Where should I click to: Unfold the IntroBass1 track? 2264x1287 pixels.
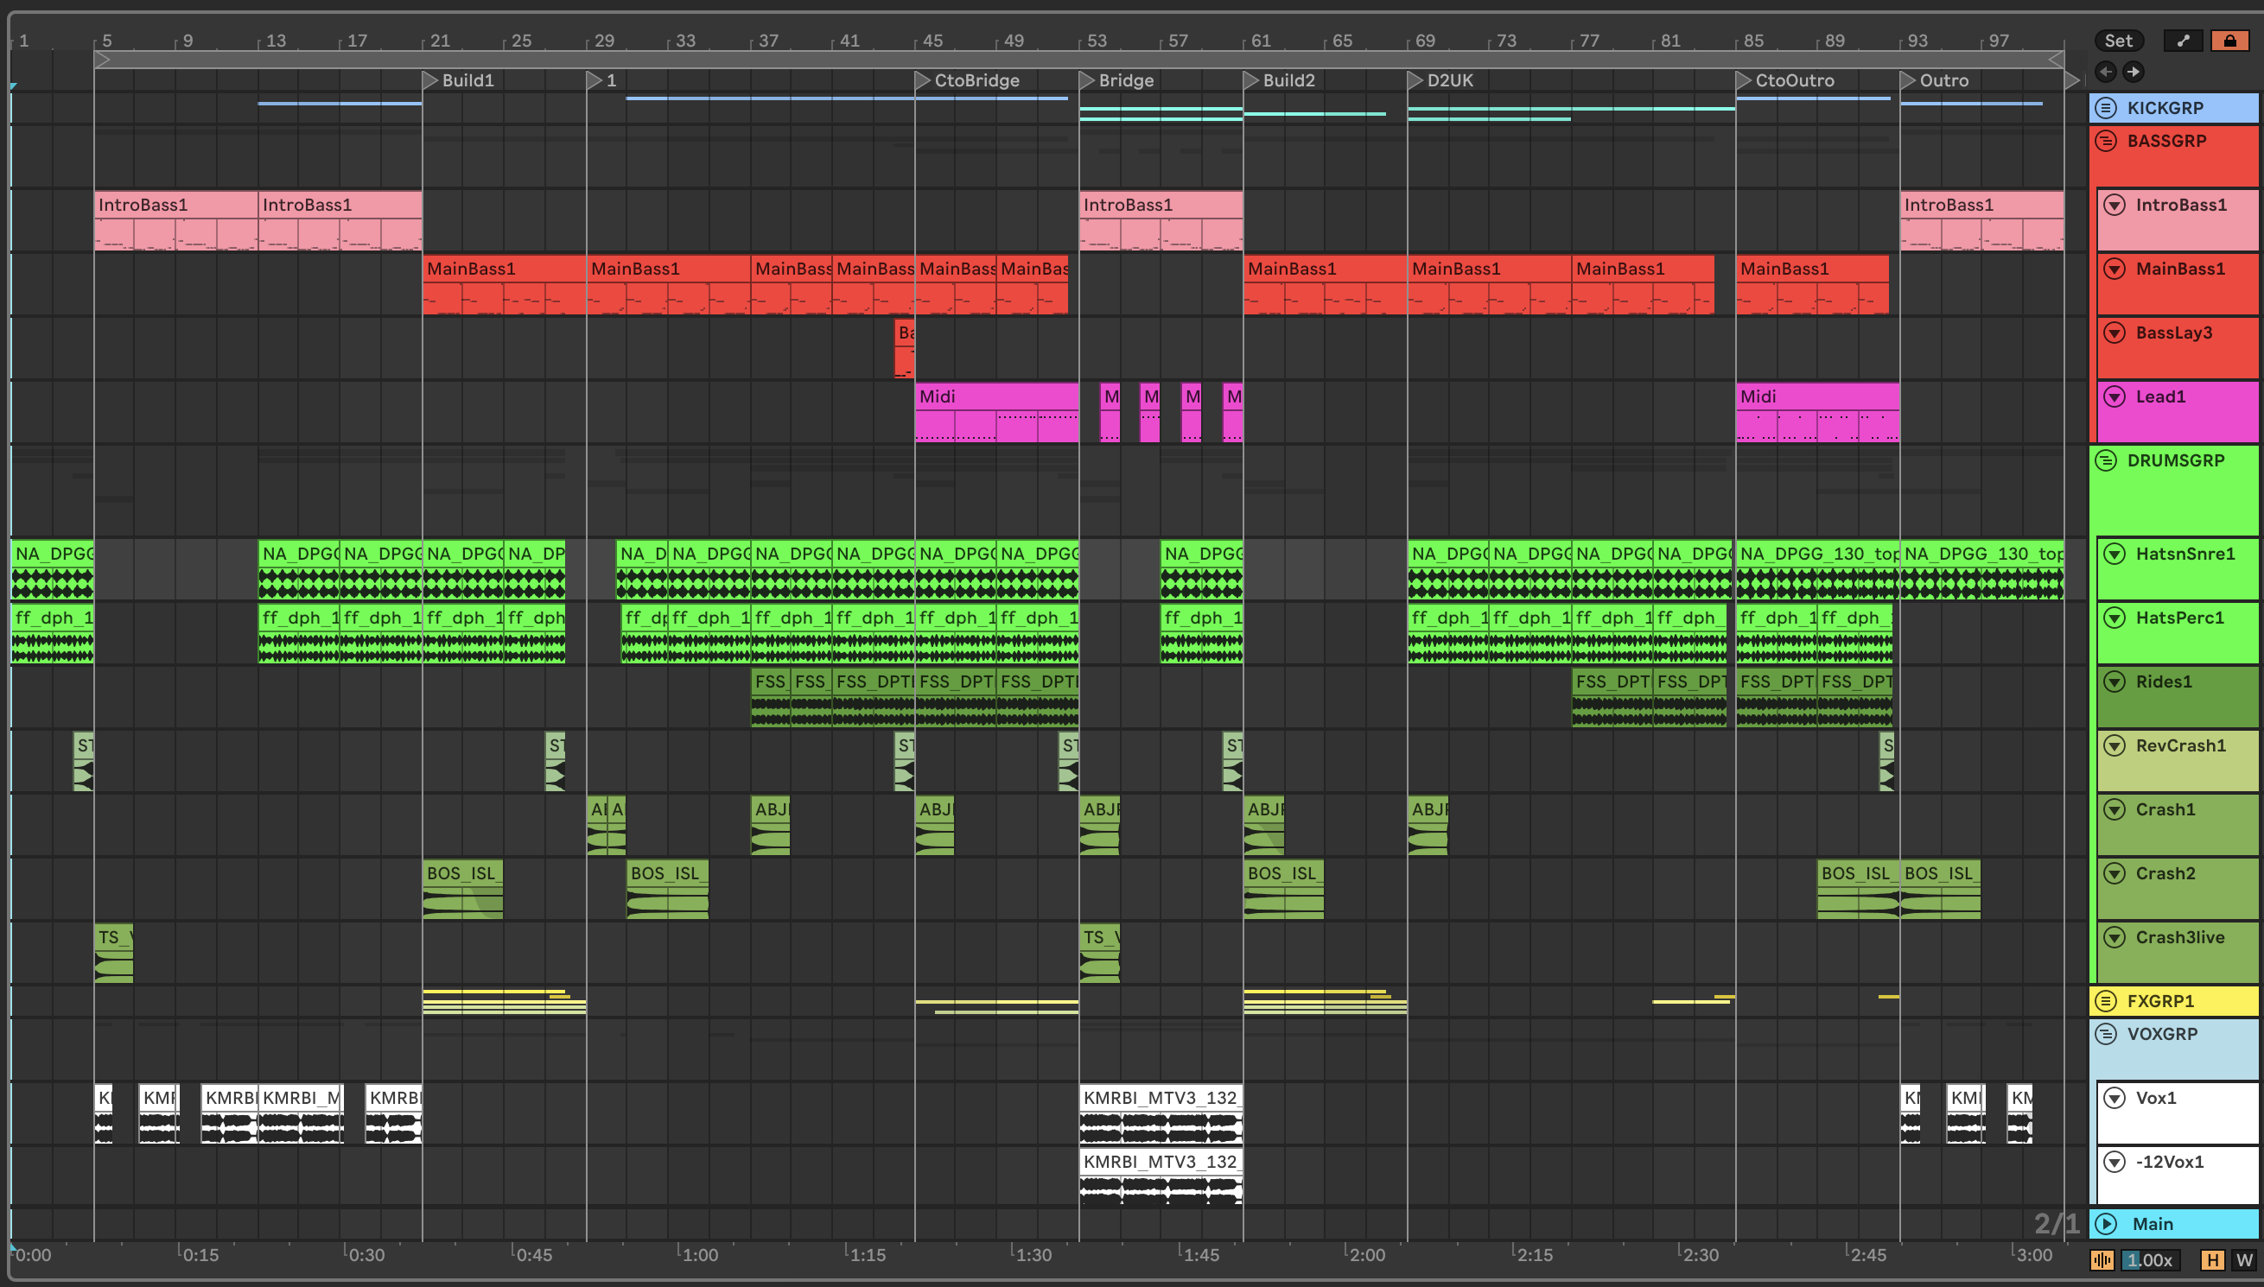coord(2115,205)
